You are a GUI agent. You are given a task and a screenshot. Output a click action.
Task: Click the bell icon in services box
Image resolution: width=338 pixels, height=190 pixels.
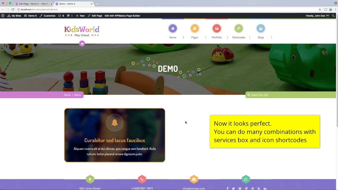tap(115, 122)
